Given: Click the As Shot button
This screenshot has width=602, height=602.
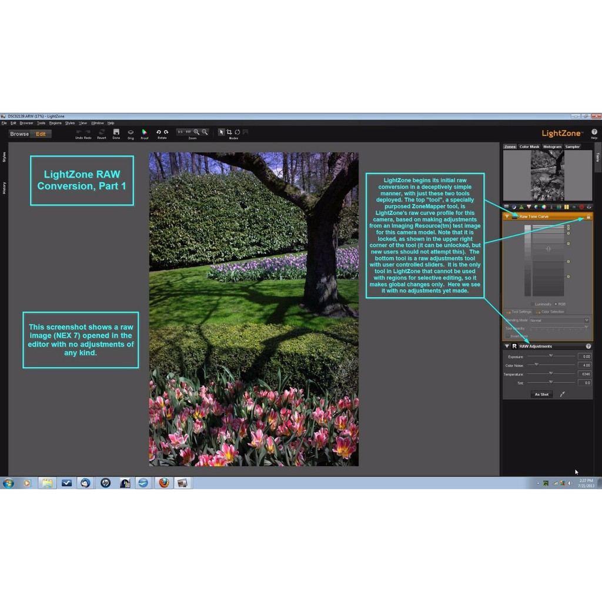Looking at the screenshot, I should (x=541, y=394).
